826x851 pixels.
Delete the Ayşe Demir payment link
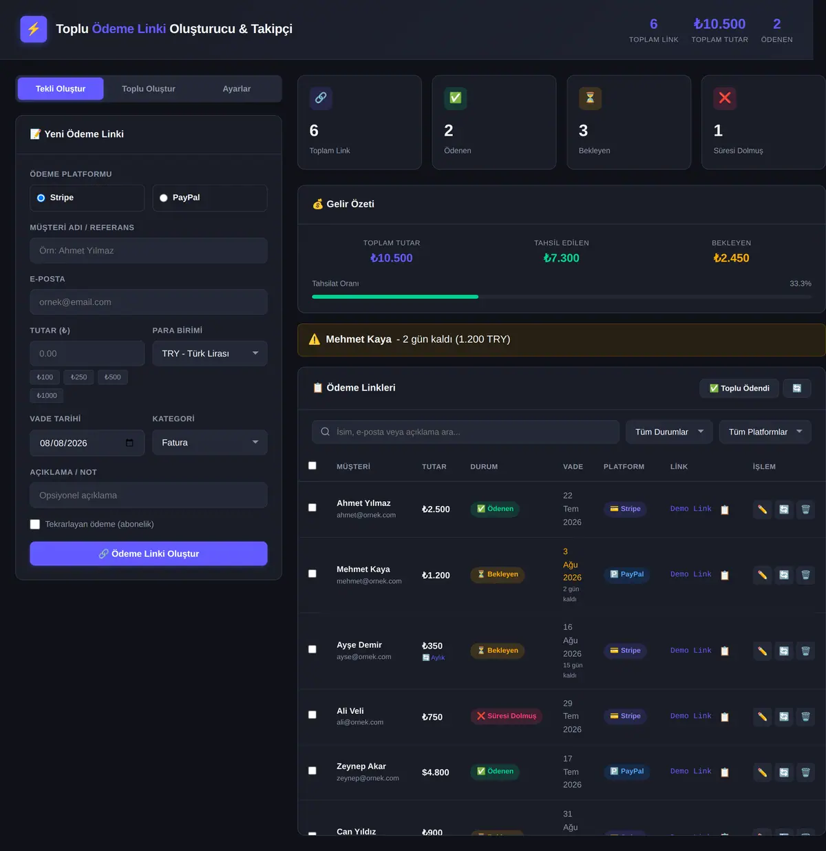805,651
